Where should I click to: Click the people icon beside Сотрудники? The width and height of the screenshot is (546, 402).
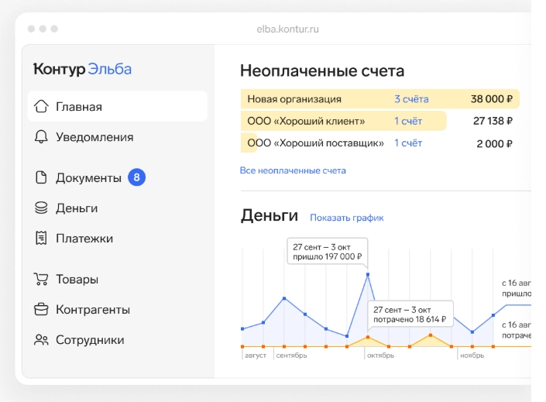point(41,340)
